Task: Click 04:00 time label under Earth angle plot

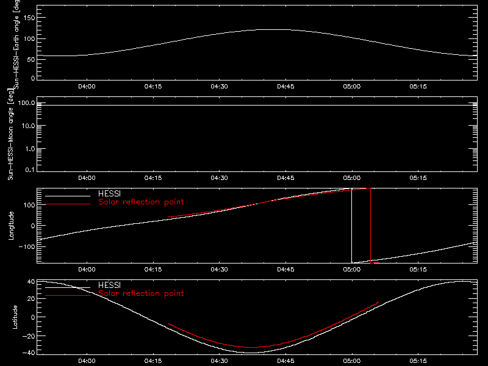Action: (x=87, y=87)
